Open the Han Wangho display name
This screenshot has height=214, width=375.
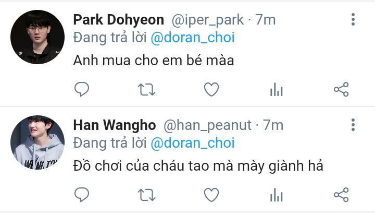coord(115,125)
